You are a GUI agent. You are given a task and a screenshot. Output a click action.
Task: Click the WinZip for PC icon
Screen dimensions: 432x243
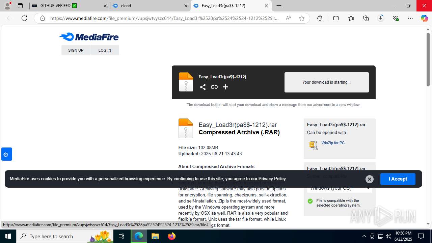(x=313, y=145)
